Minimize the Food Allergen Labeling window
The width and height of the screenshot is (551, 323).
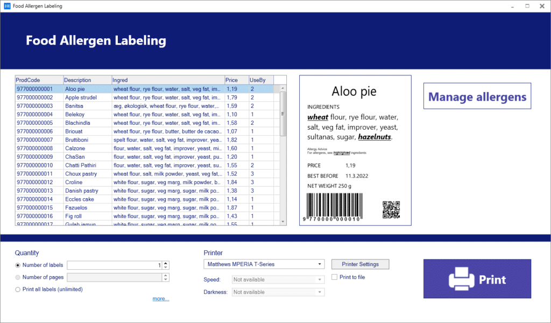click(513, 6)
